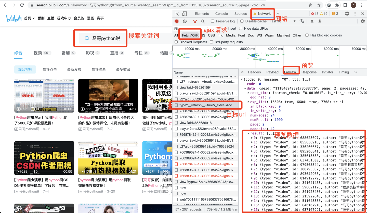Reload the page in Chrome
Viewport: 367px width, 213px height.
click(x=22, y=5)
